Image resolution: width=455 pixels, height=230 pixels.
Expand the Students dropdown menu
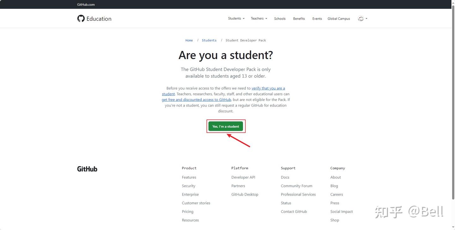point(236,19)
